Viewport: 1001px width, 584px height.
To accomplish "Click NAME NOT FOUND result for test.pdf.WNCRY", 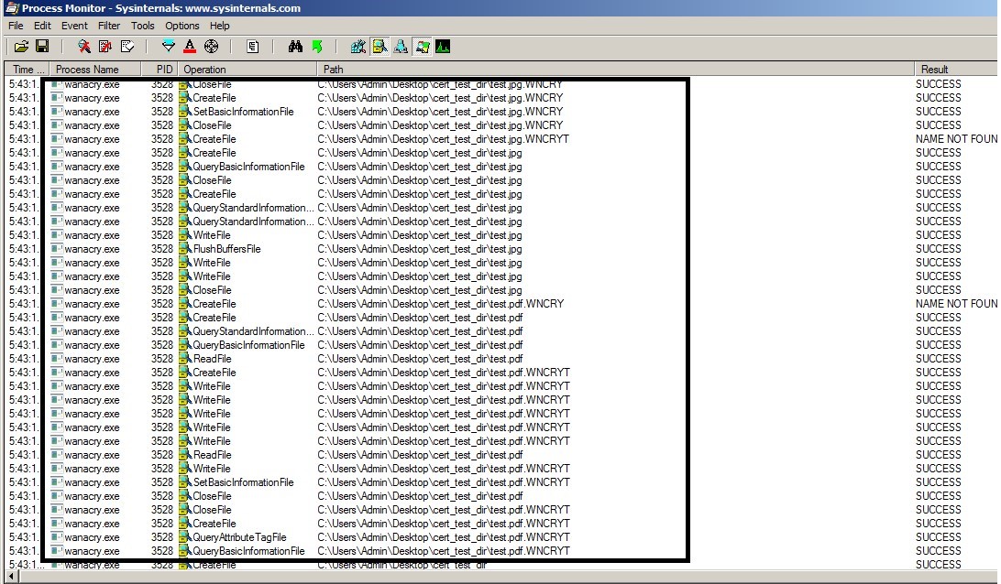I will (x=956, y=304).
